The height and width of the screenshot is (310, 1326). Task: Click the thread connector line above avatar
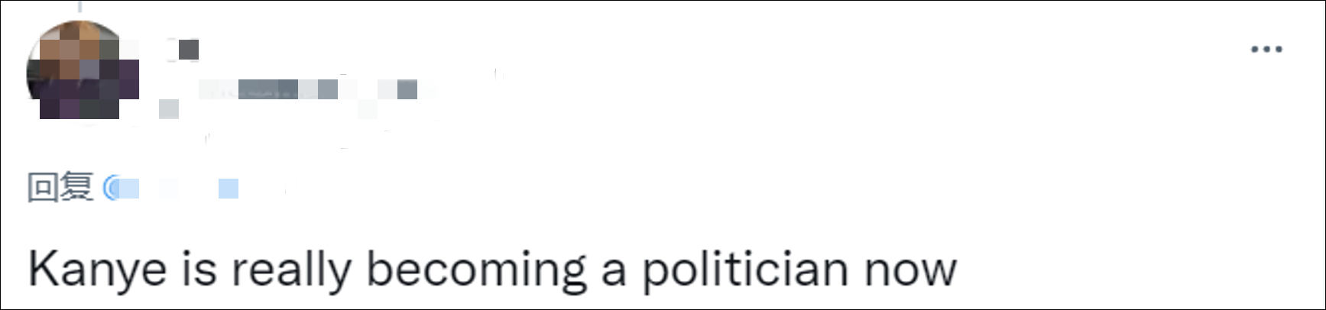point(79,7)
